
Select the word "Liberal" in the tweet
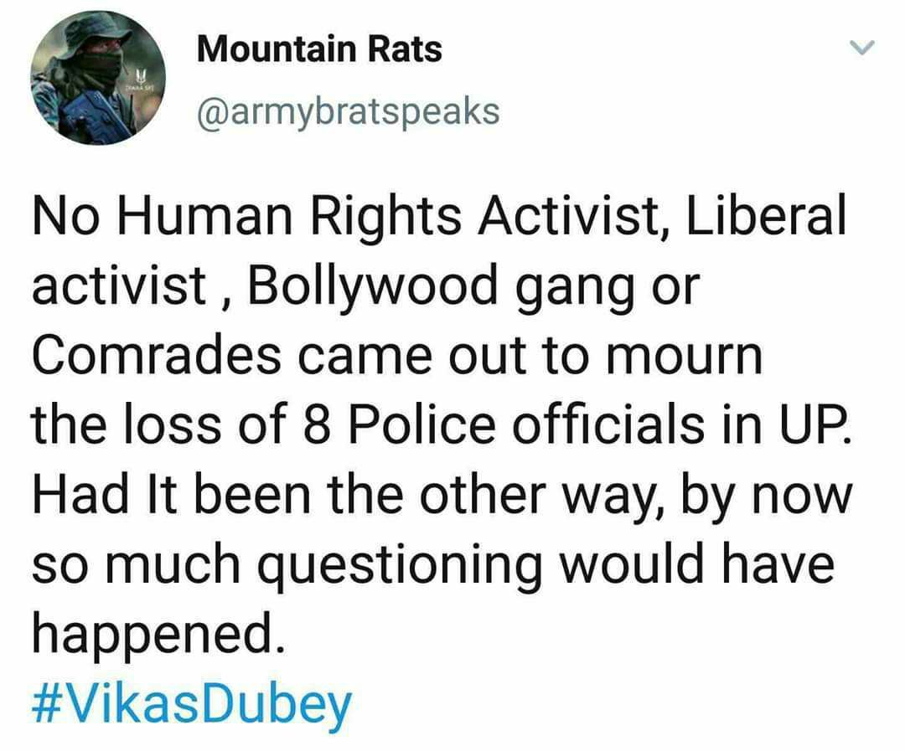click(x=765, y=215)
